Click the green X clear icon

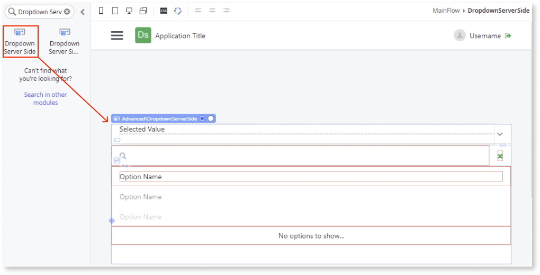click(x=500, y=156)
